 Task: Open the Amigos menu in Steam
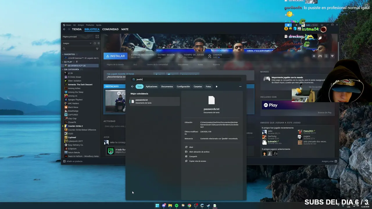pos(81,25)
